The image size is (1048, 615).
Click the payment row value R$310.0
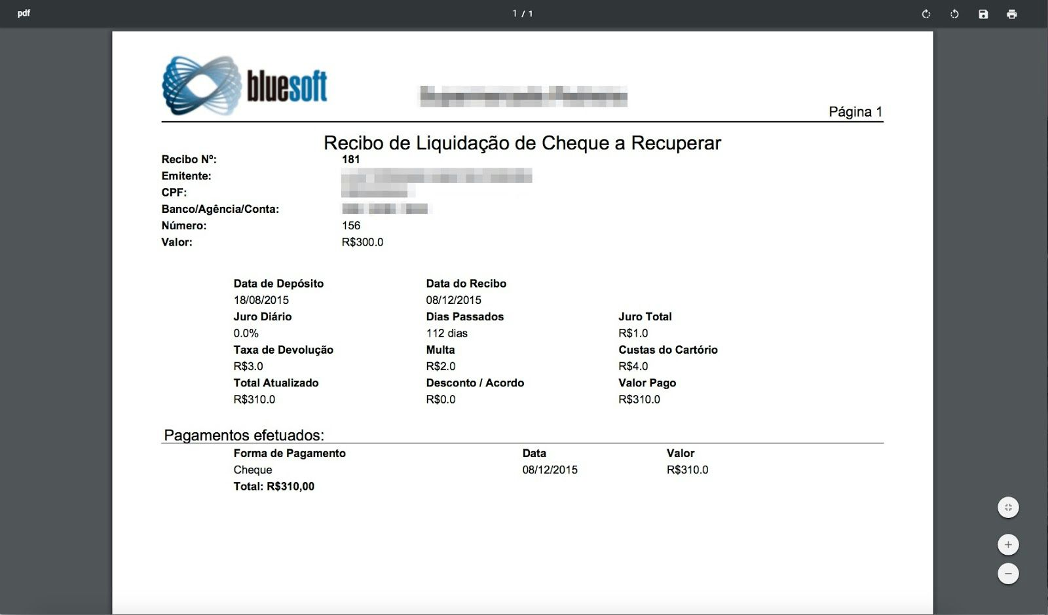pos(688,470)
